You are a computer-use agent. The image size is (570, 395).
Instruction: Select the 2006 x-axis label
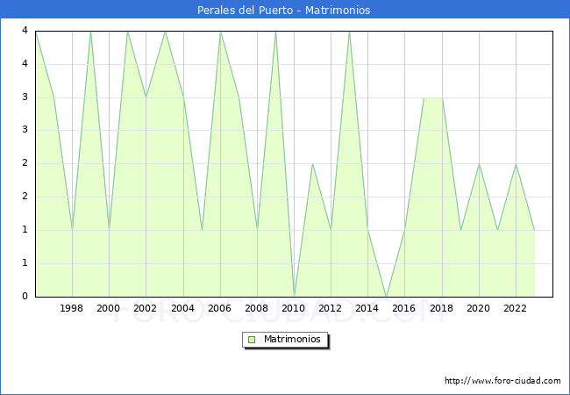pos(219,308)
